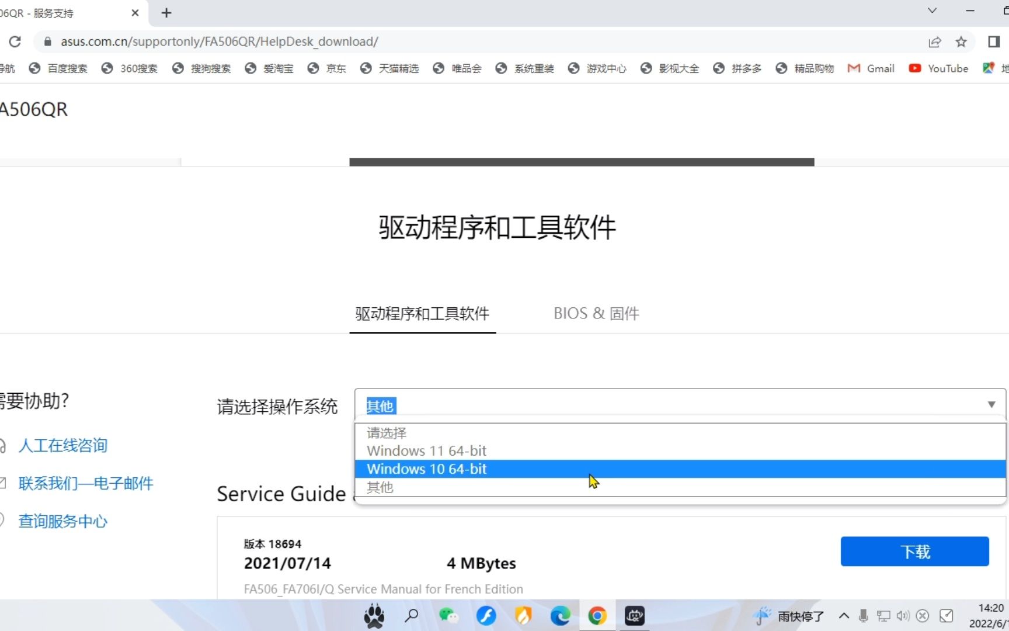Open WeChat from the taskbar
This screenshot has height=631, width=1009.
coord(448,615)
